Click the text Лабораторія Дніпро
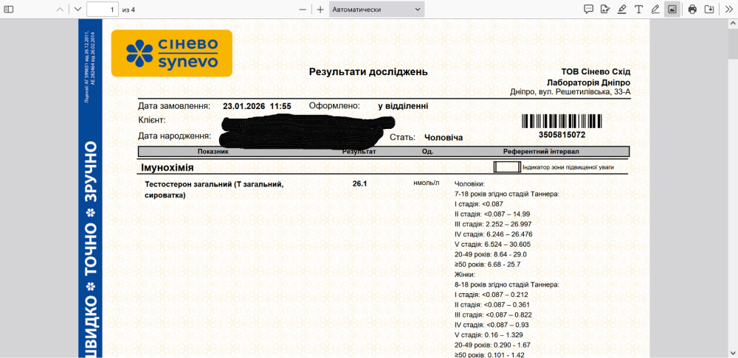 pos(588,83)
